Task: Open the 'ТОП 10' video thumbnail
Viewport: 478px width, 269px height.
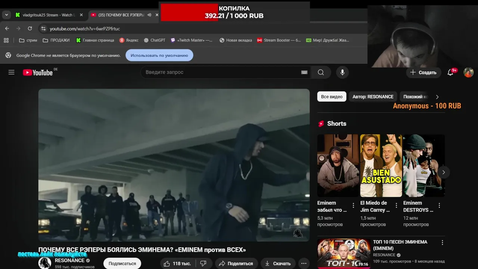Action: (344, 254)
